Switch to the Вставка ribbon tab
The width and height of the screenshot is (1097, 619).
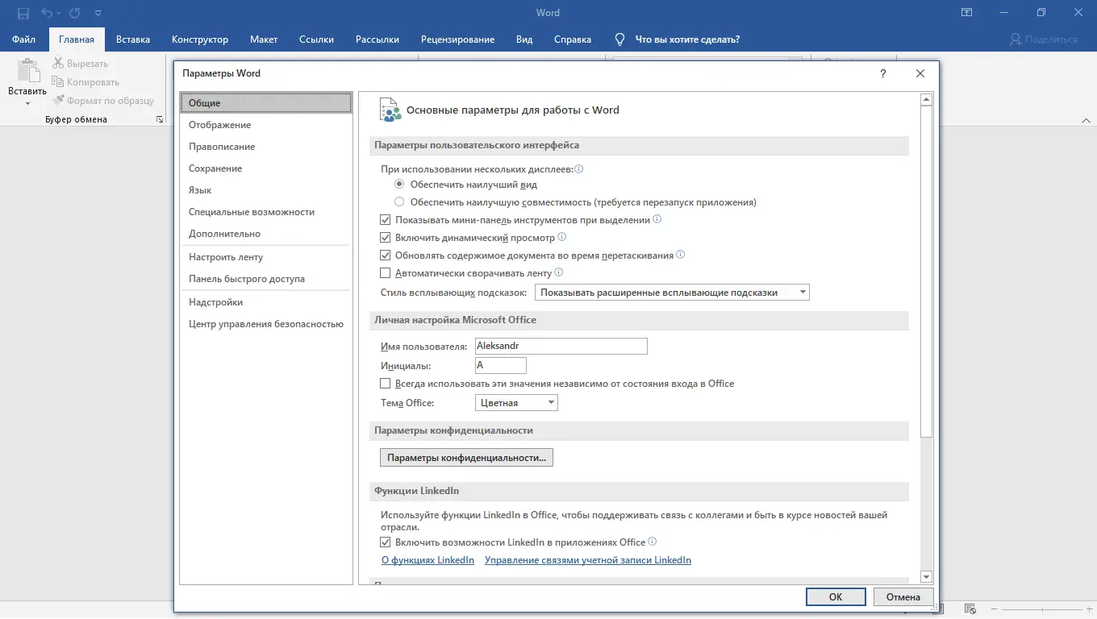click(133, 39)
